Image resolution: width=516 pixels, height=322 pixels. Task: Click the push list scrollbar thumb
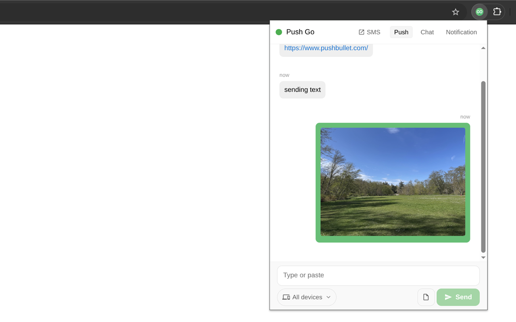click(483, 167)
